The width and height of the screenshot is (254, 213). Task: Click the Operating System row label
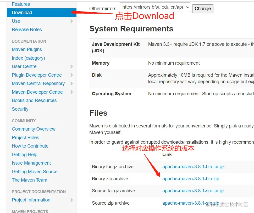pos(112,94)
